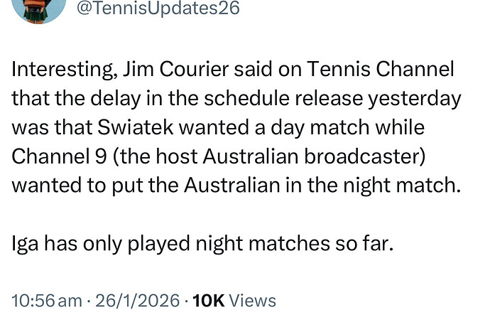Click the 10K view count
Image resolution: width=490 pixels, height=327 pixels.
point(208,301)
